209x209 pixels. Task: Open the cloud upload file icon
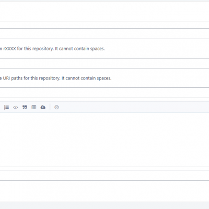point(43,107)
